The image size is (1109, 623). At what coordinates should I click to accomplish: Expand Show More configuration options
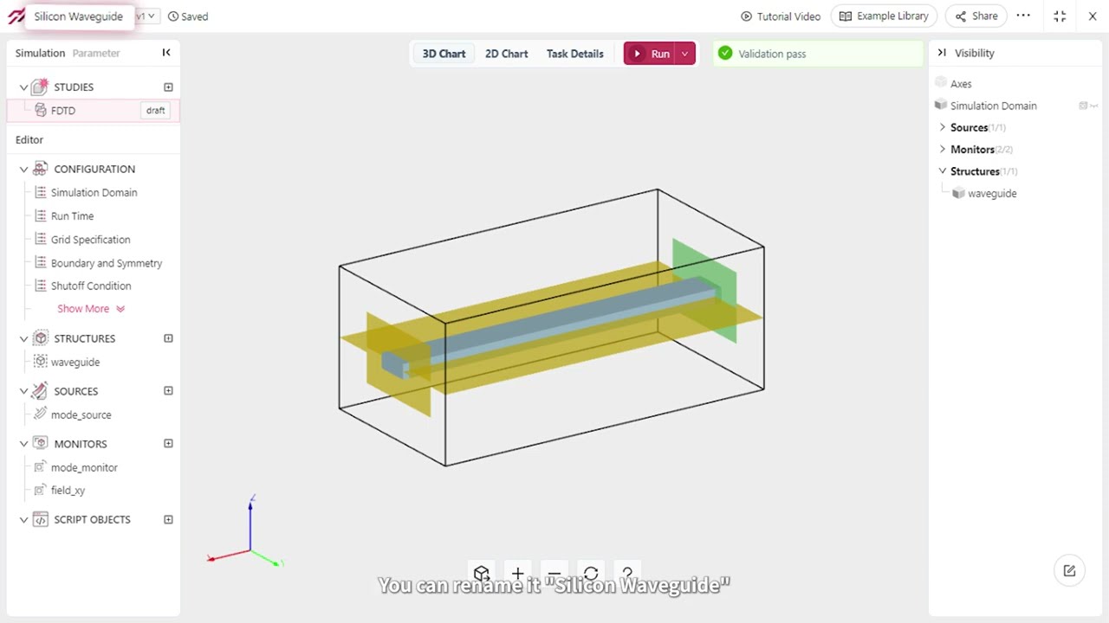(x=91, y=309)
